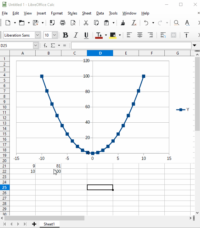200x228 pixels.
Task: Toggle Bold formatting
Action: (x=66, y=35)
